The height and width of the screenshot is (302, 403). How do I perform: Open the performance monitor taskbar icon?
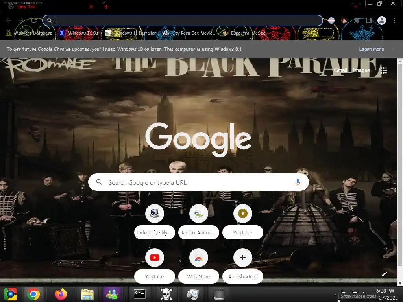click(x=192, y=294)
